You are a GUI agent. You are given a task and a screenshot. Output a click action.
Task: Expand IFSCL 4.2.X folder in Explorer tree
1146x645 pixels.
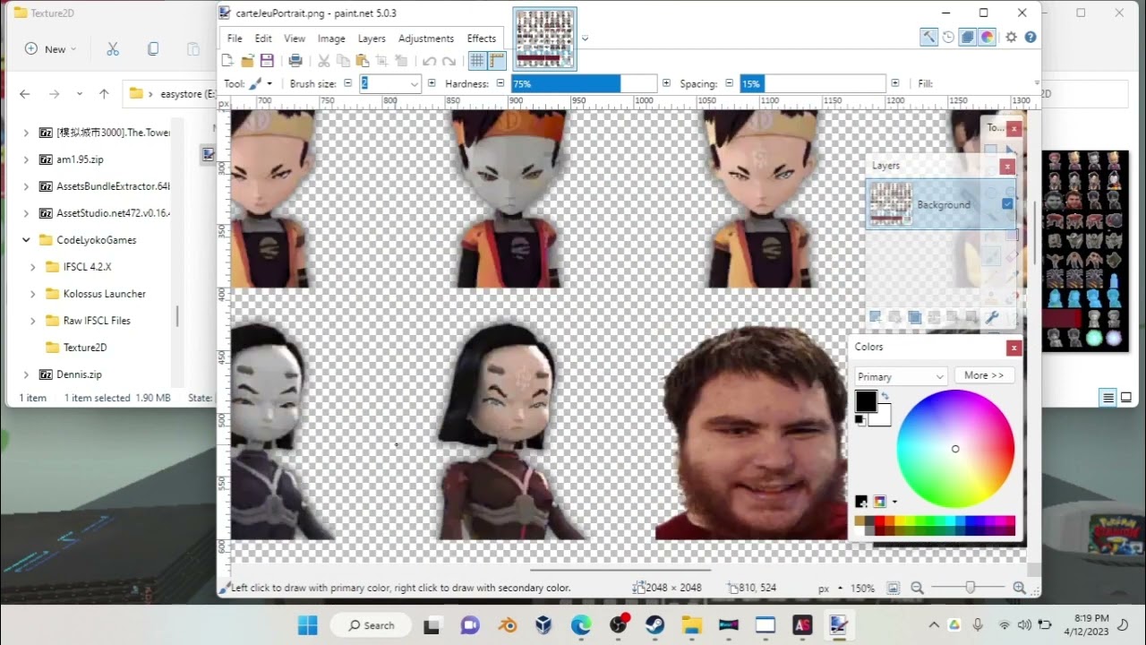tap(33, 267)
